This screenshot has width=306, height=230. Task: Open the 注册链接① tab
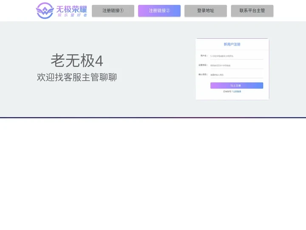coord(113,11)
